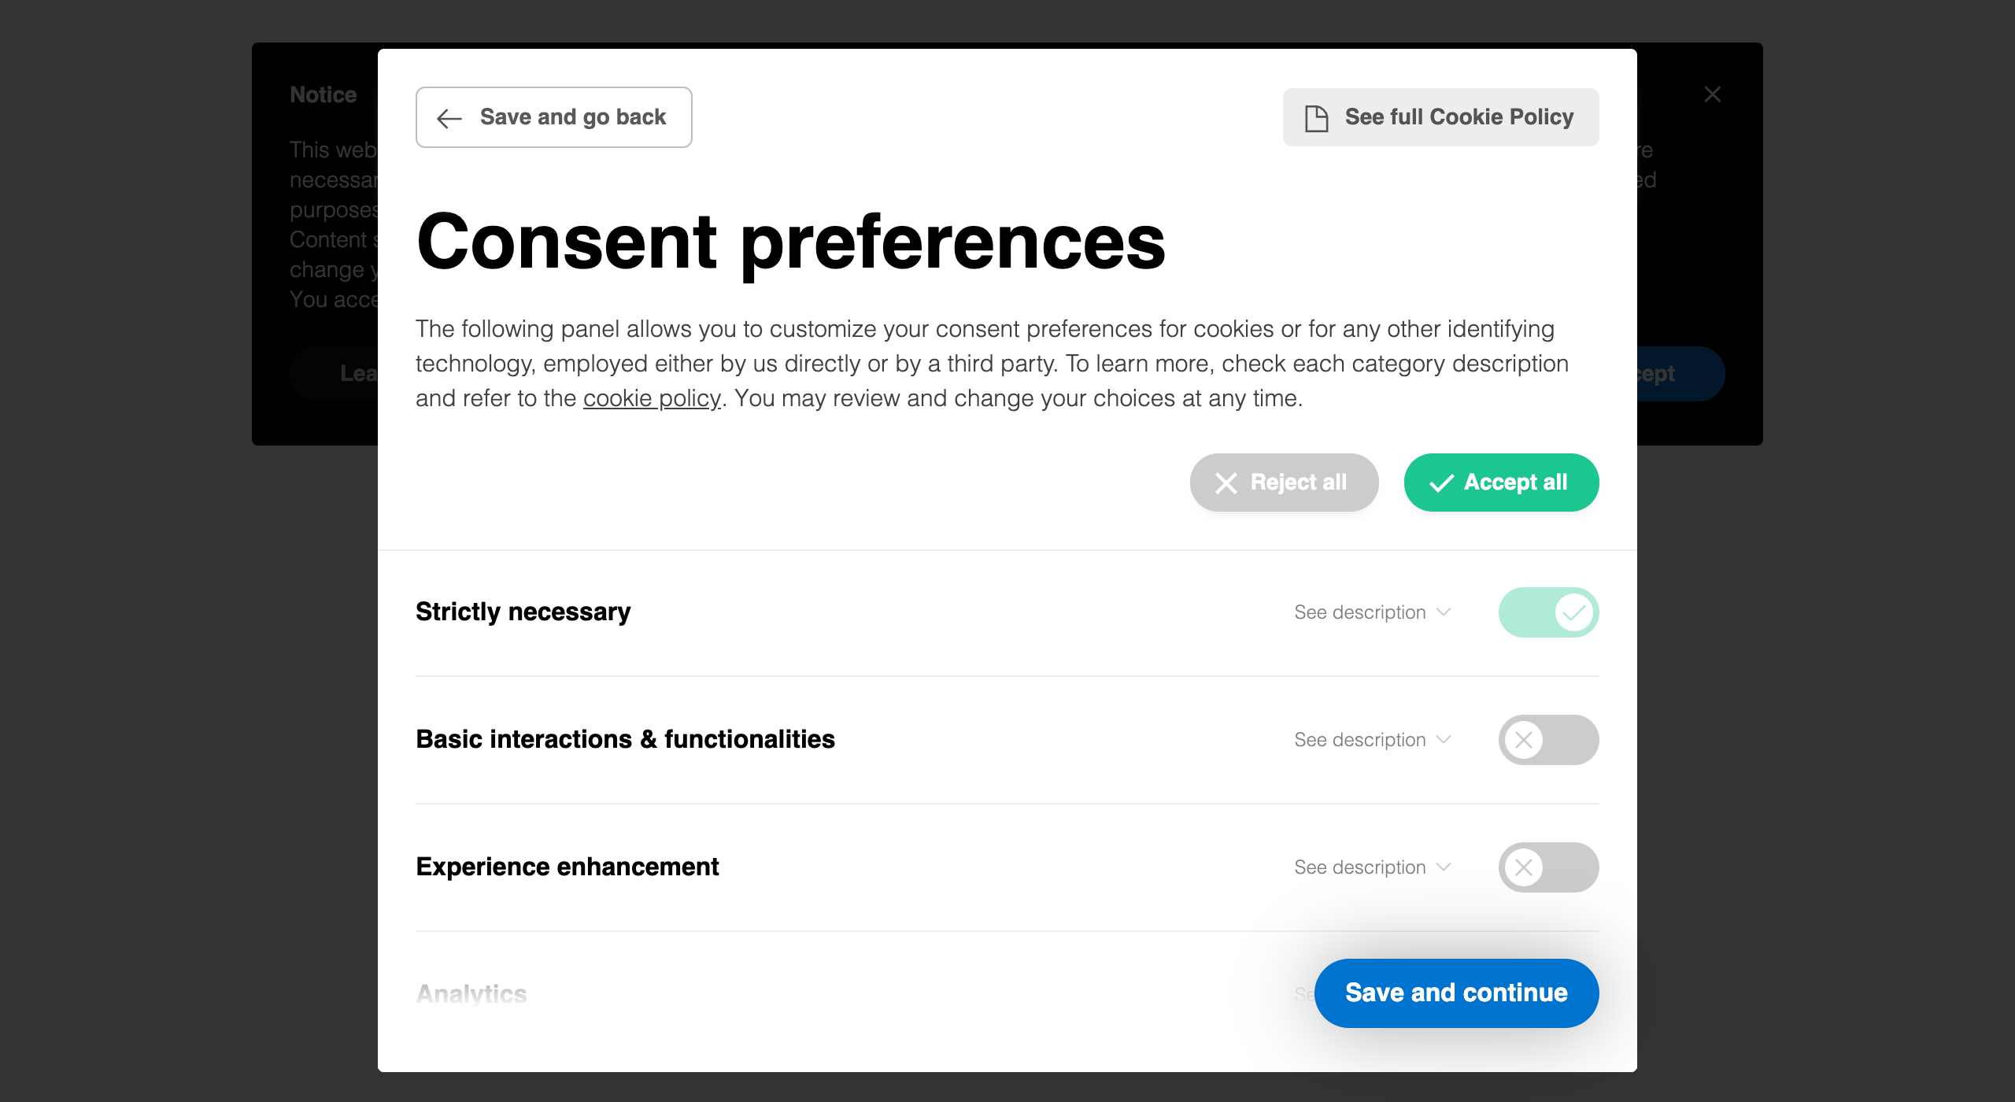Viewport: 2015px width, 1102px height.
Task: Open the full Cookie Policy
Action: point(1440,117)
